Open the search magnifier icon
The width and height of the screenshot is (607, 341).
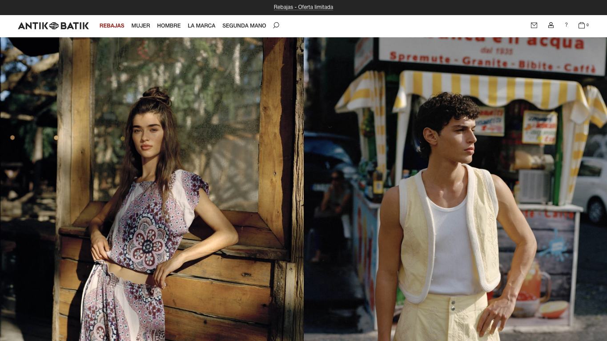[276, 25]
